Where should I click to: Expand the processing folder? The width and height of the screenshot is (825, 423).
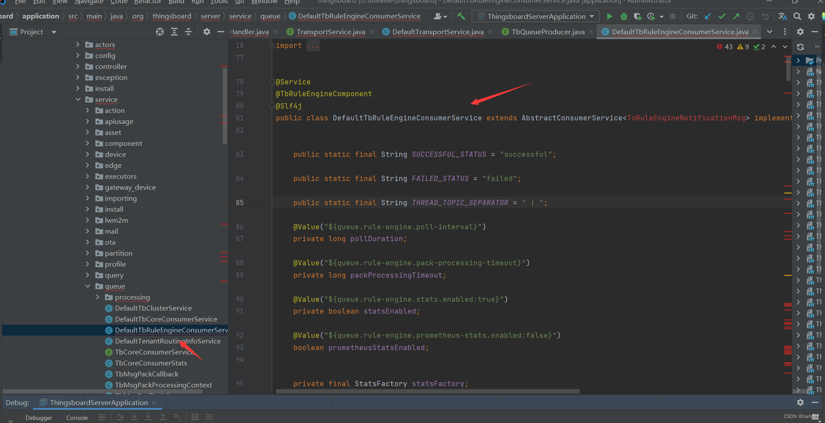(97, 297)
